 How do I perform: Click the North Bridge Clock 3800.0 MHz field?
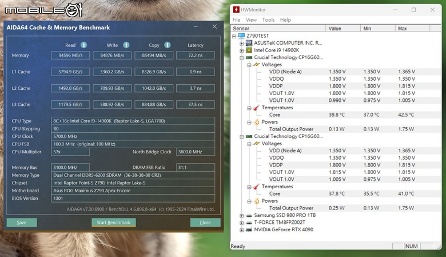click(196, 152)
